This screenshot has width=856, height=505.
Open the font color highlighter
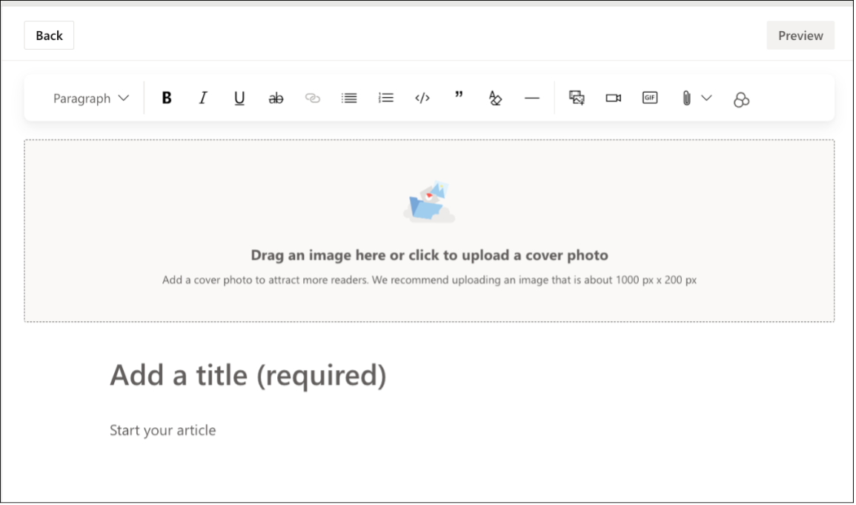click(495, 97)
